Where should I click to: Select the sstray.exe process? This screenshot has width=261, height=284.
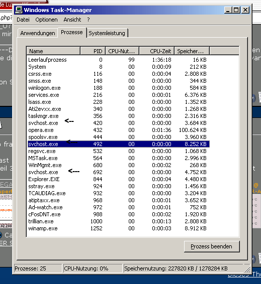click(119, 186)
